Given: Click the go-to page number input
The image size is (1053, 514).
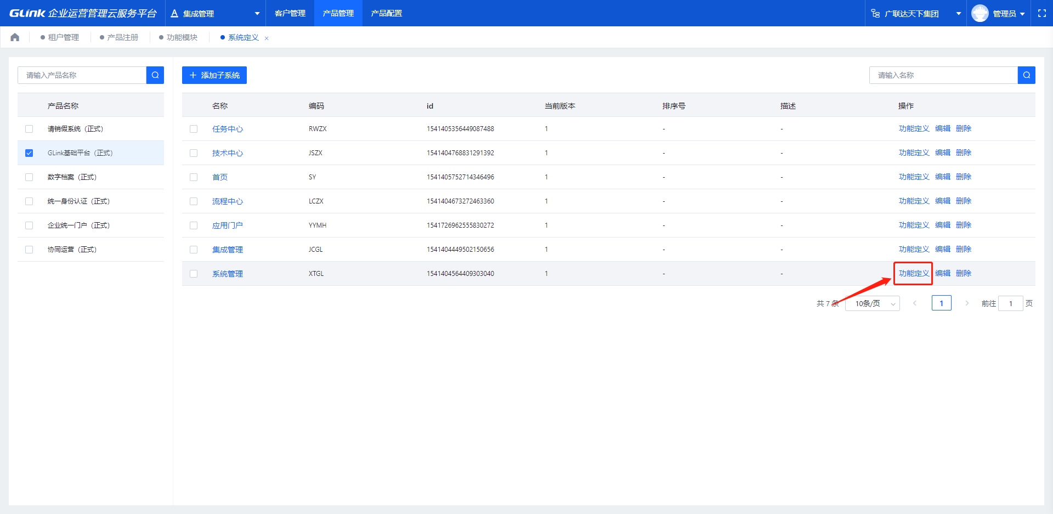Looking at the screenshot, I should pyautogui.click(x=1011, y=303).
